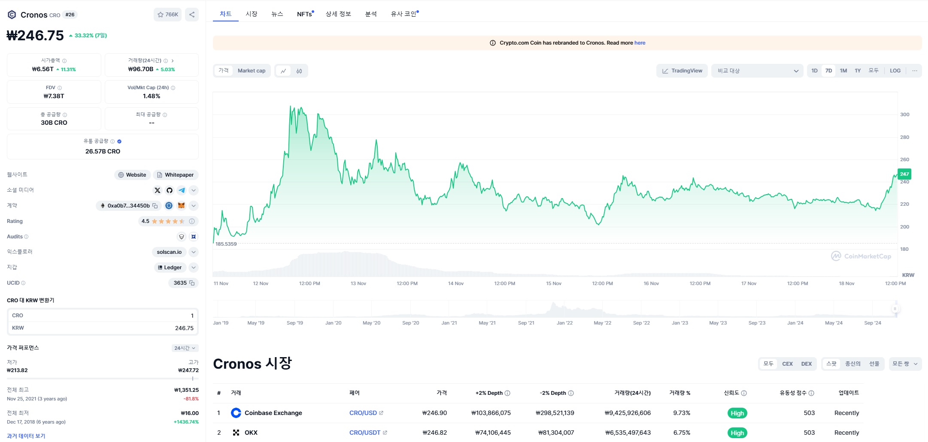Select the 1D time range
928x442 pixels.
814,71
